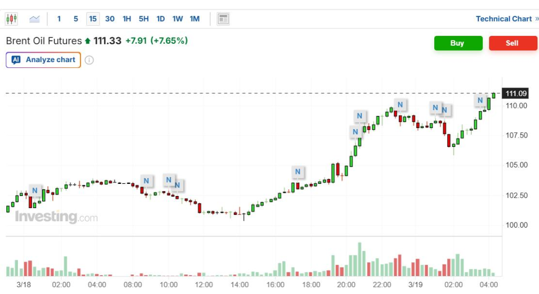Click the green Buy button

tap(458, 43)
